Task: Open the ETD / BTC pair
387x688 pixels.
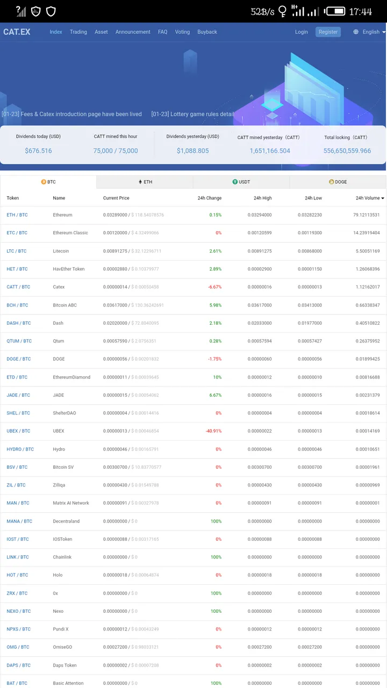Action: coord(17,377)
